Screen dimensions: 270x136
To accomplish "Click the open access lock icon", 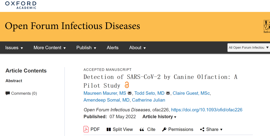I will click(x=127, y=85).
